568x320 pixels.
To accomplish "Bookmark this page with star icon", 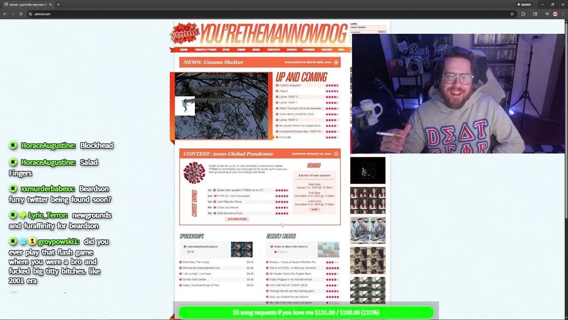I will [512, 14].
